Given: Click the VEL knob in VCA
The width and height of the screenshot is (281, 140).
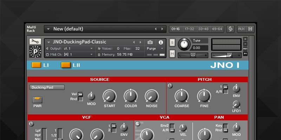Looking at the screenshot, I should point(183,128).
